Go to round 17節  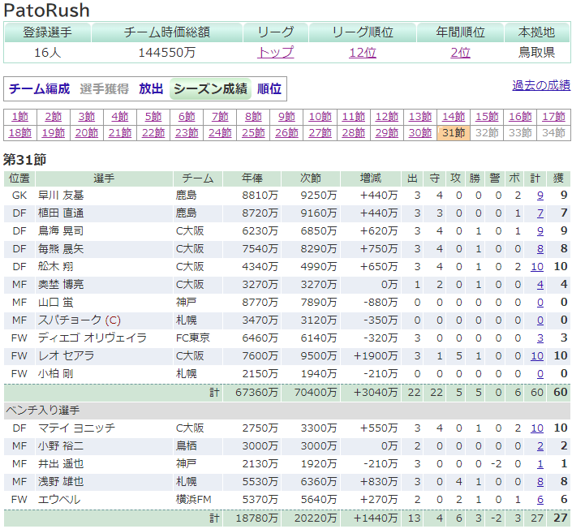point(553,117)
